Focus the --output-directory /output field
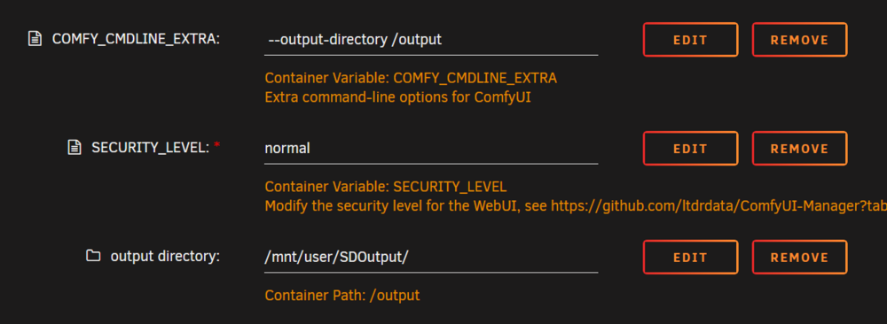 tap(431, 40)
